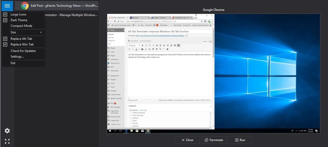Click the Run button
328x147 pixels.
point(240,140)
